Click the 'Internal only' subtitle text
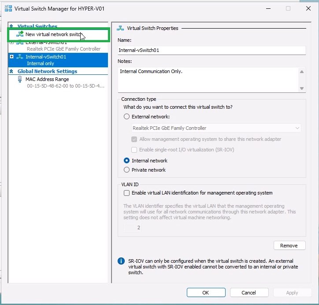This screenshot has height=305, width=319. 40,63
